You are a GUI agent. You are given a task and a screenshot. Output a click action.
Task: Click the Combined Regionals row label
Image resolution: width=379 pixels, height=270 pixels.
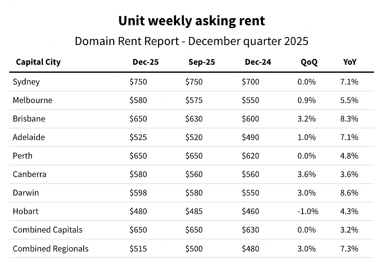point(50,249)
